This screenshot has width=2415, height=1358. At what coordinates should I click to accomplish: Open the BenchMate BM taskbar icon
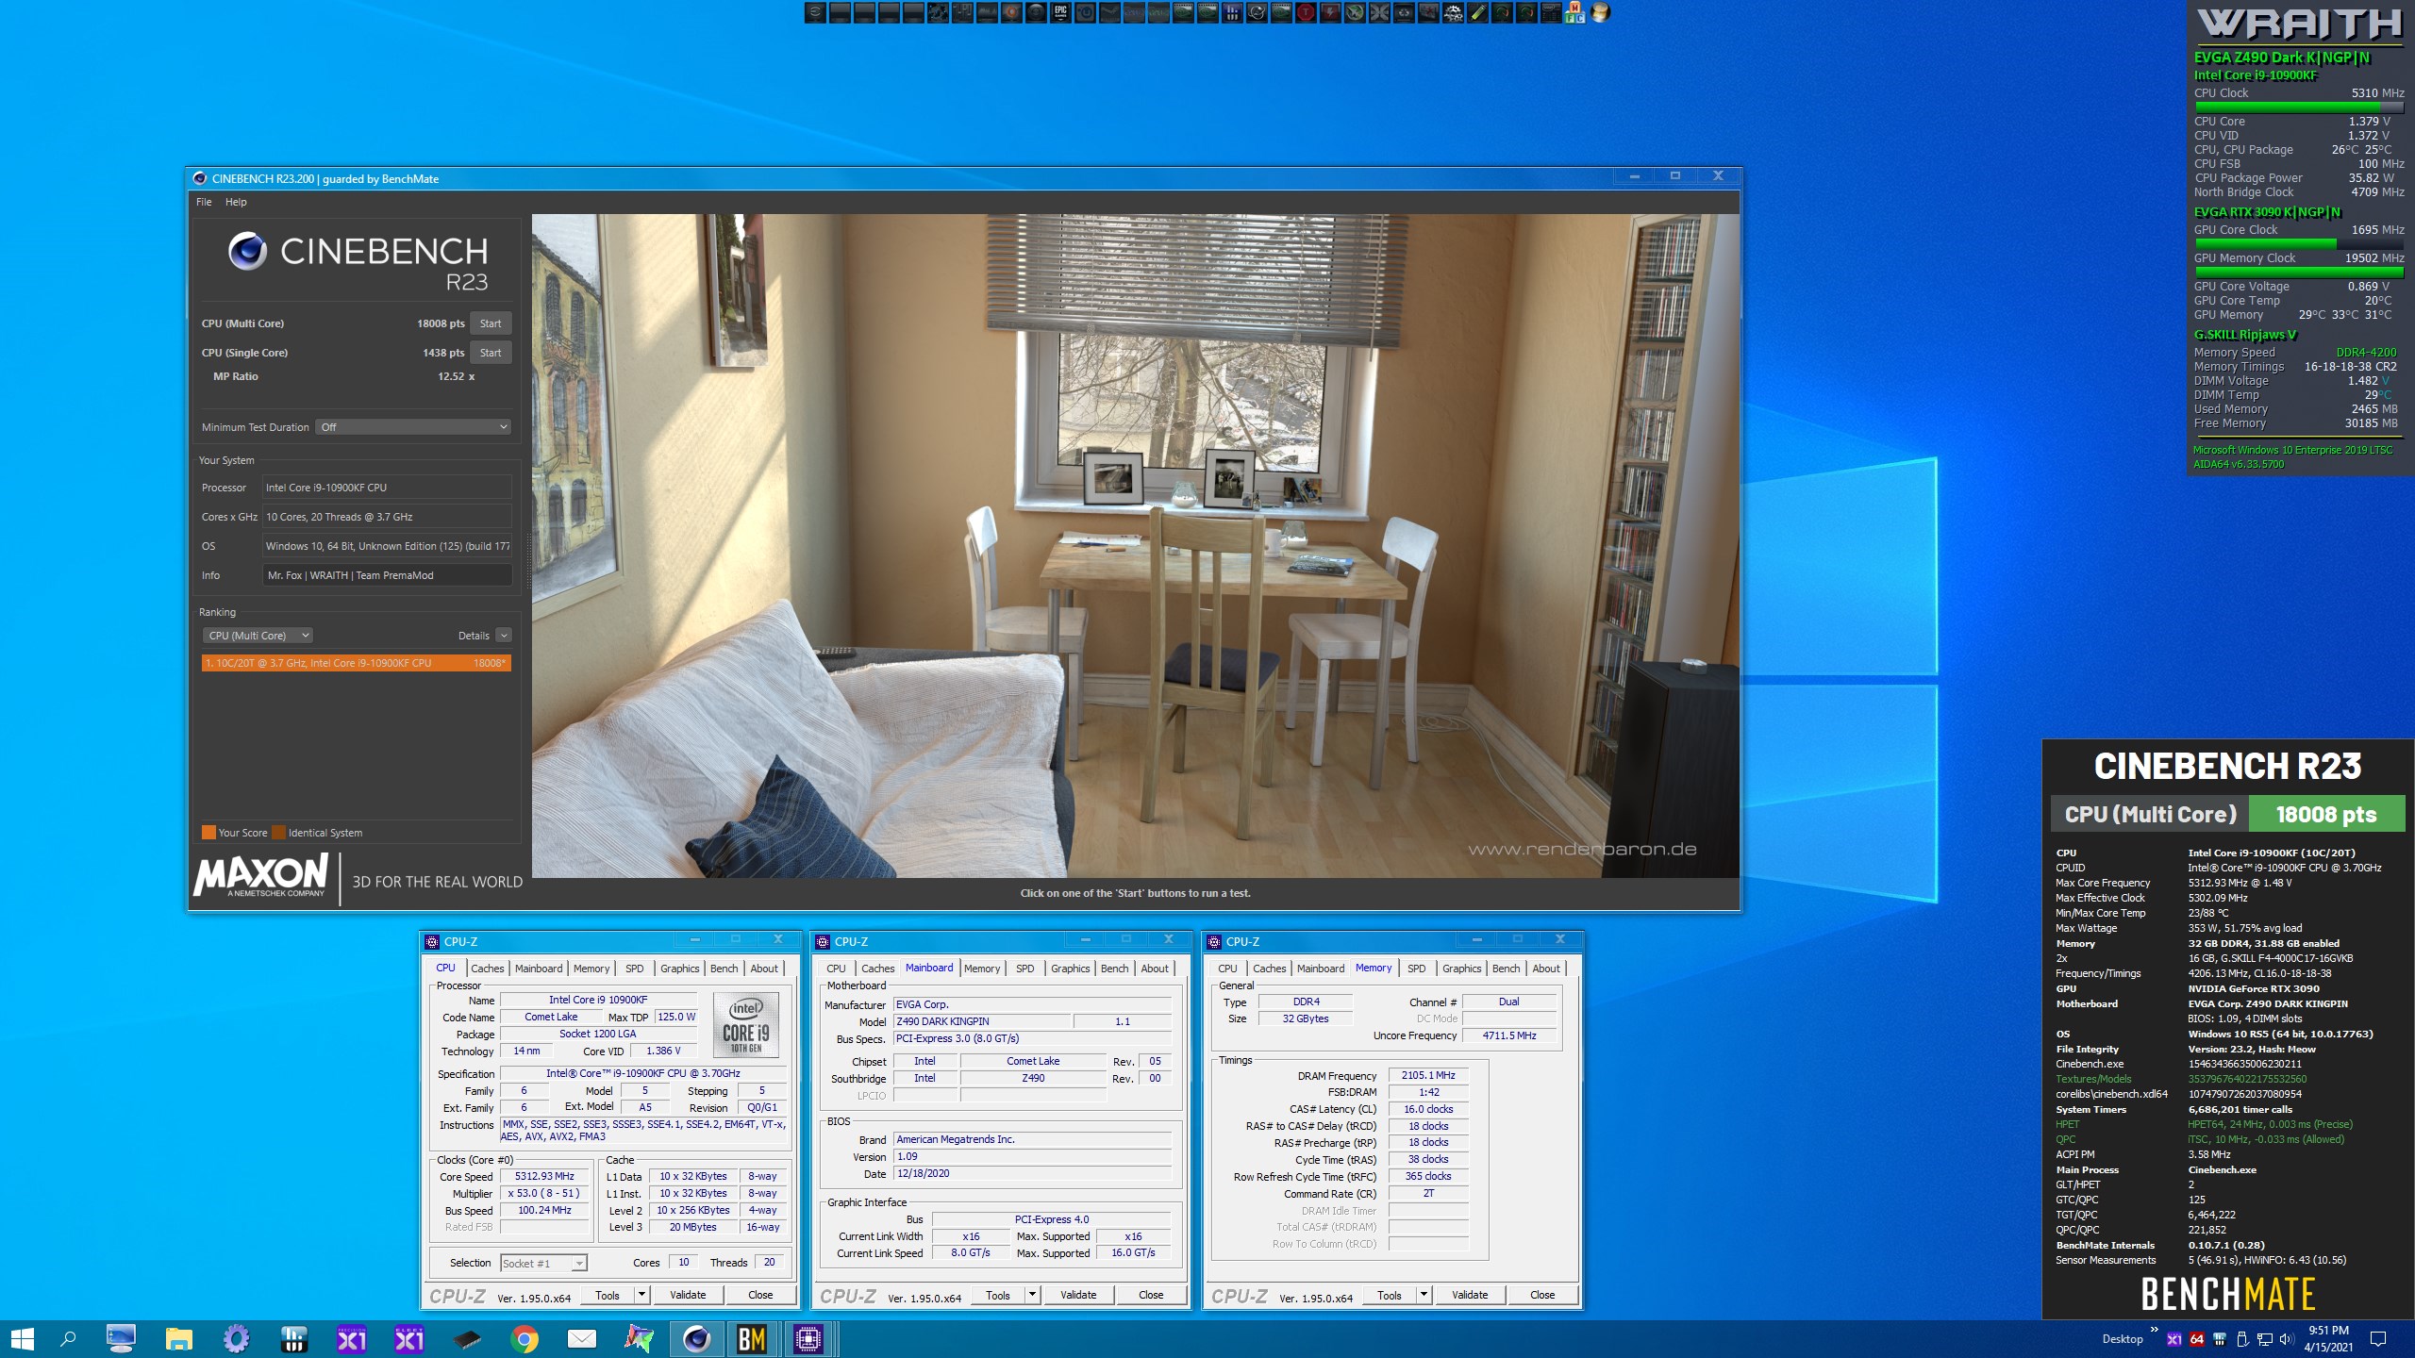point(752,1338)
